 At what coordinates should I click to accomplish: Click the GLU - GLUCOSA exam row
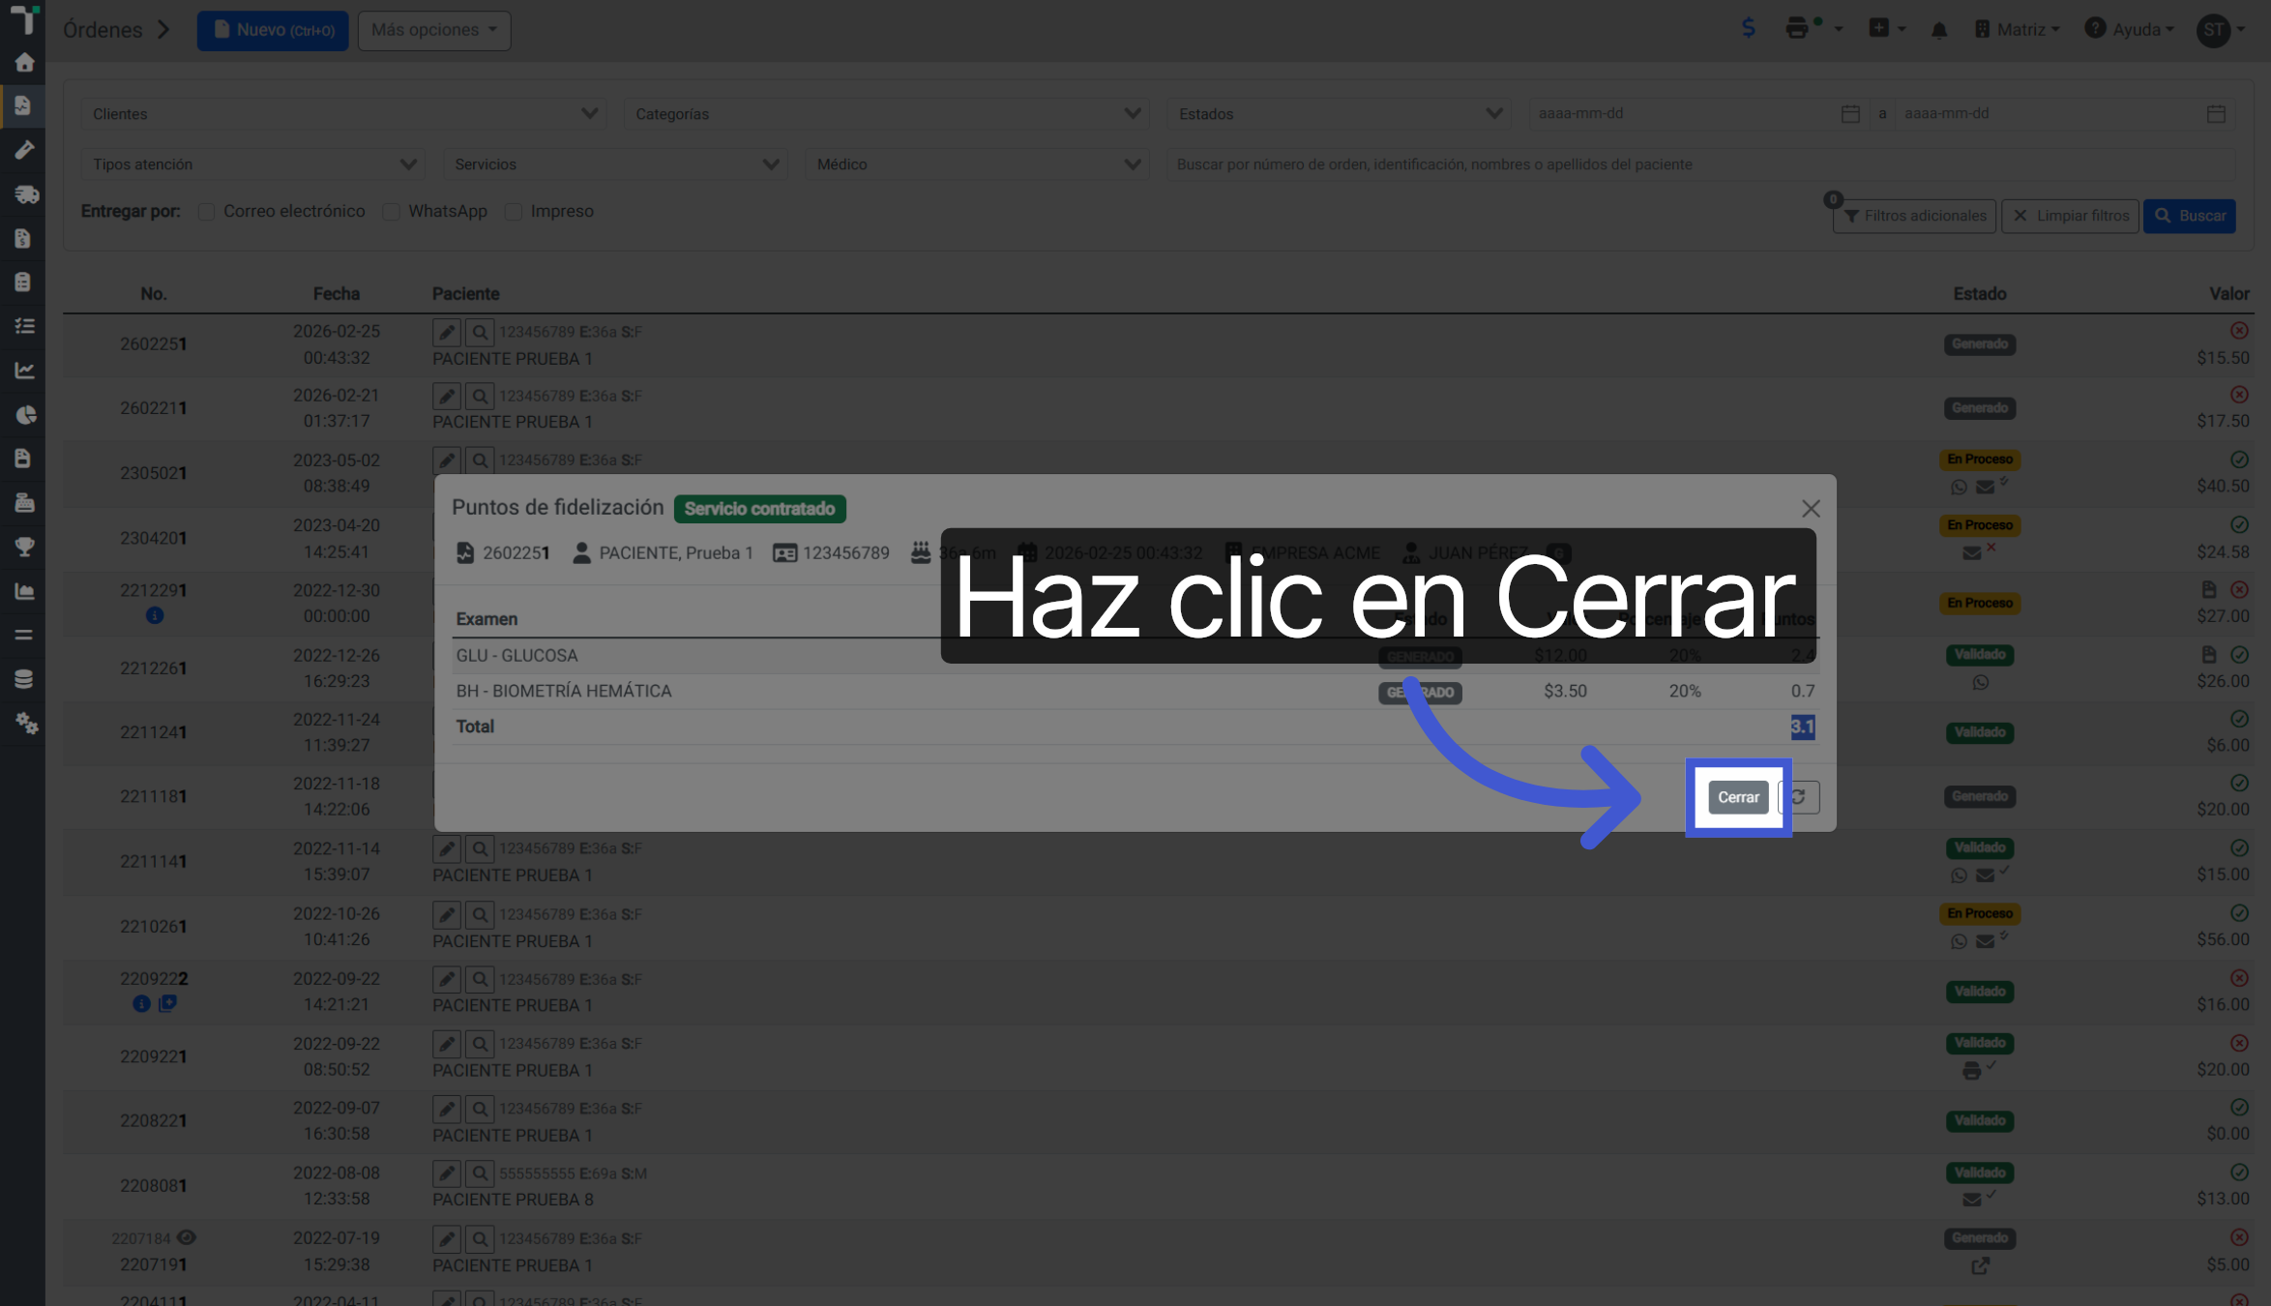[1135, 656]
